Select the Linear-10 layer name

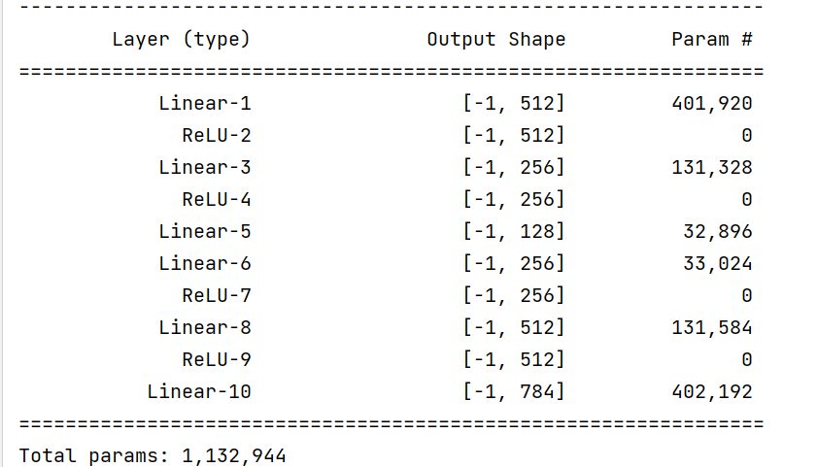click(x=199, y=391)
